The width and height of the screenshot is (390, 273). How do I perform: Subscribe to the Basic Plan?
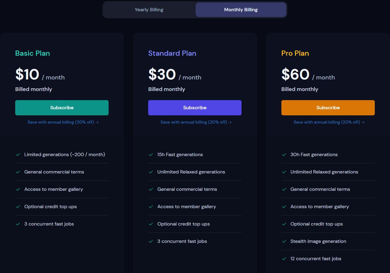pyautogui.click(x=62, y=108)
